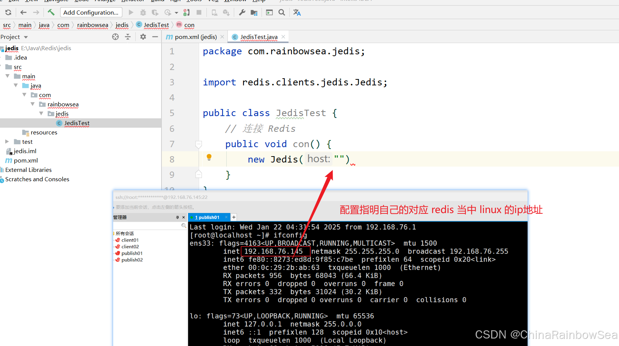Viewport: 619px width, 346px height.
Task: Open the Add Configuration dropdown
Action: 91,12
